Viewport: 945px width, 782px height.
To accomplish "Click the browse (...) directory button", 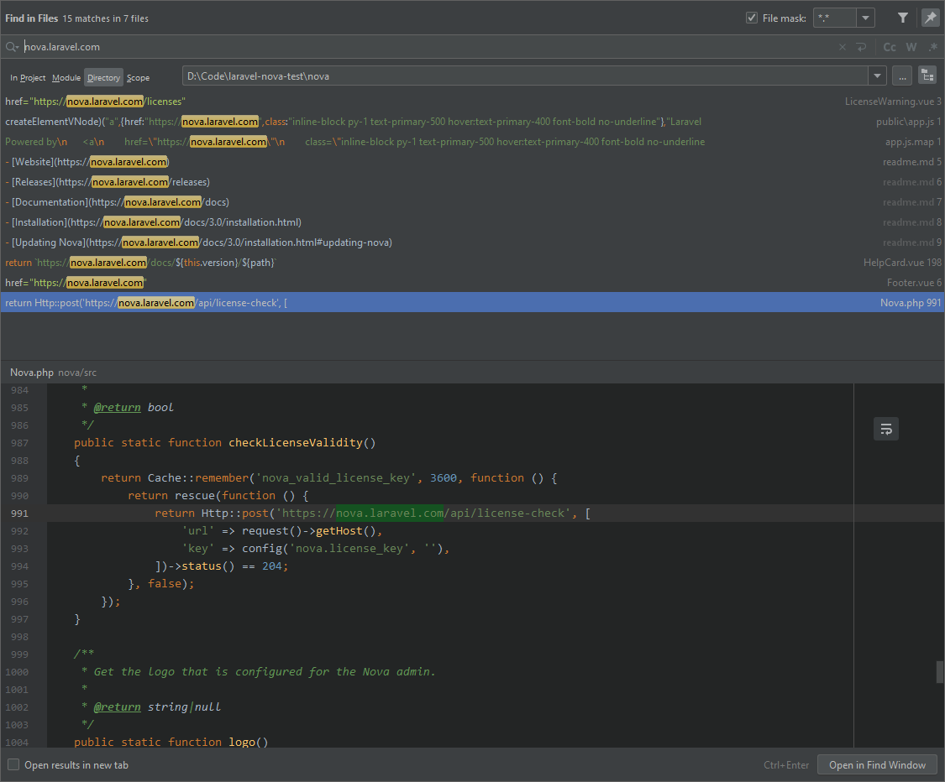I will point(902,76).
